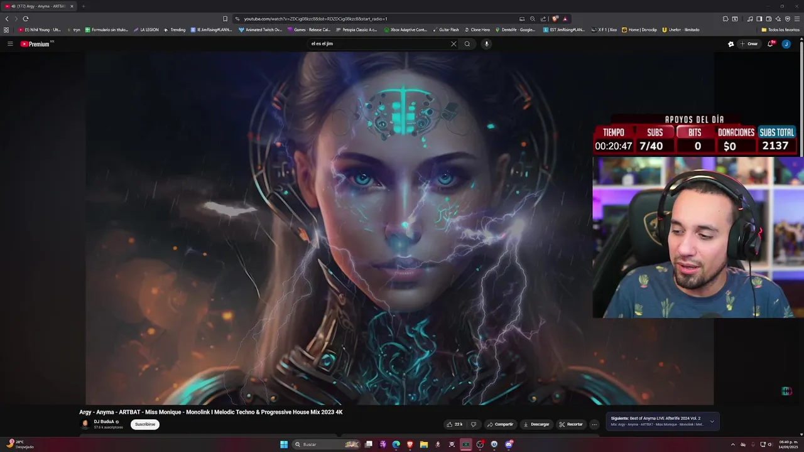Go back with the browser back arrow
Screen dimensions: 804x452
click(7, 19)
